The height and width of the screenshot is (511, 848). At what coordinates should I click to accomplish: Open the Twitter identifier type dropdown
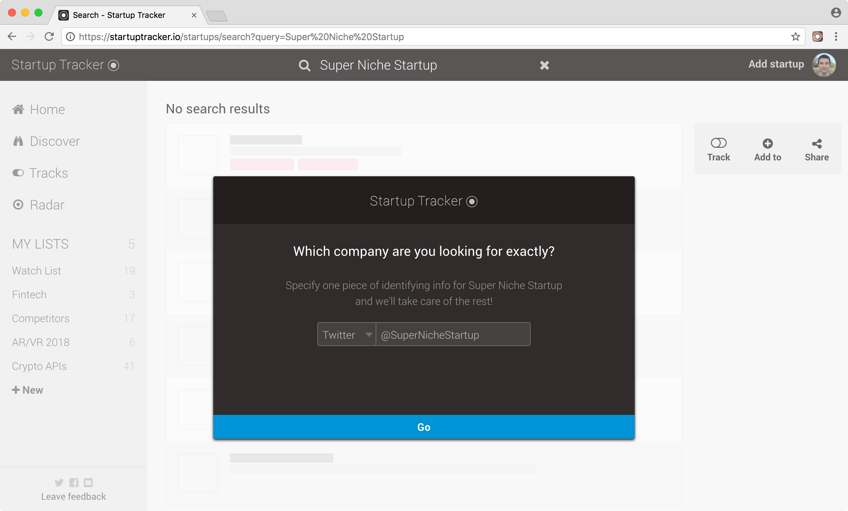point(346,334)
